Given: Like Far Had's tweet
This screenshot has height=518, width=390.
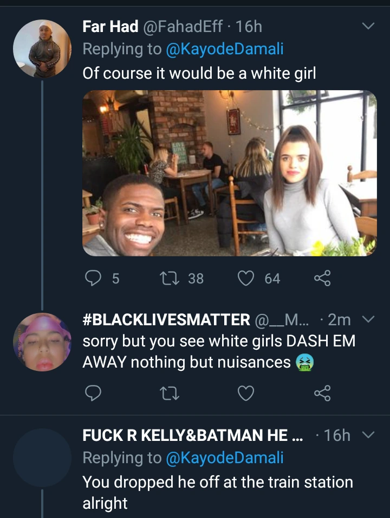Looking at the screenshot, I should pyautogui.click(x=246, y=279).
